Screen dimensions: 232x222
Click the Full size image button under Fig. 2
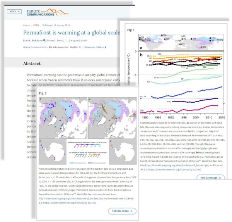(123, 211)
